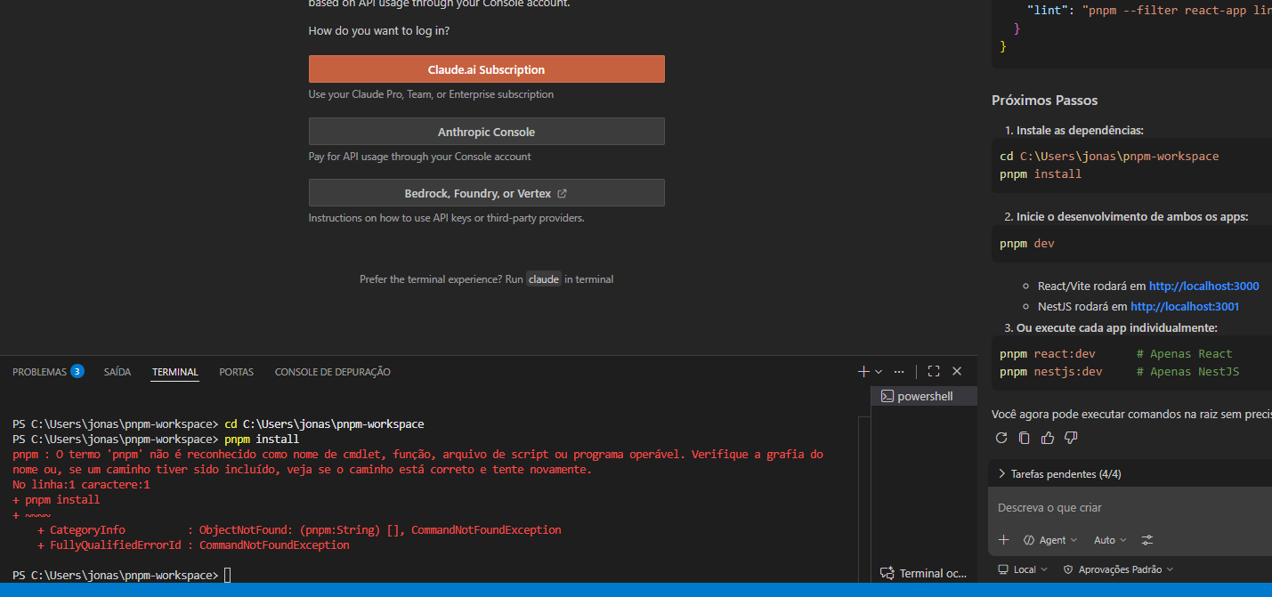Click the retry response icon in chat

1001,438
